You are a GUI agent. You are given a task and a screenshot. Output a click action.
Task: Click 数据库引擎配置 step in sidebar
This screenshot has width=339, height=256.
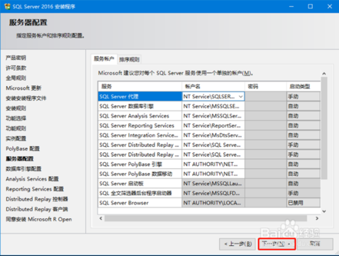(23, 169)
